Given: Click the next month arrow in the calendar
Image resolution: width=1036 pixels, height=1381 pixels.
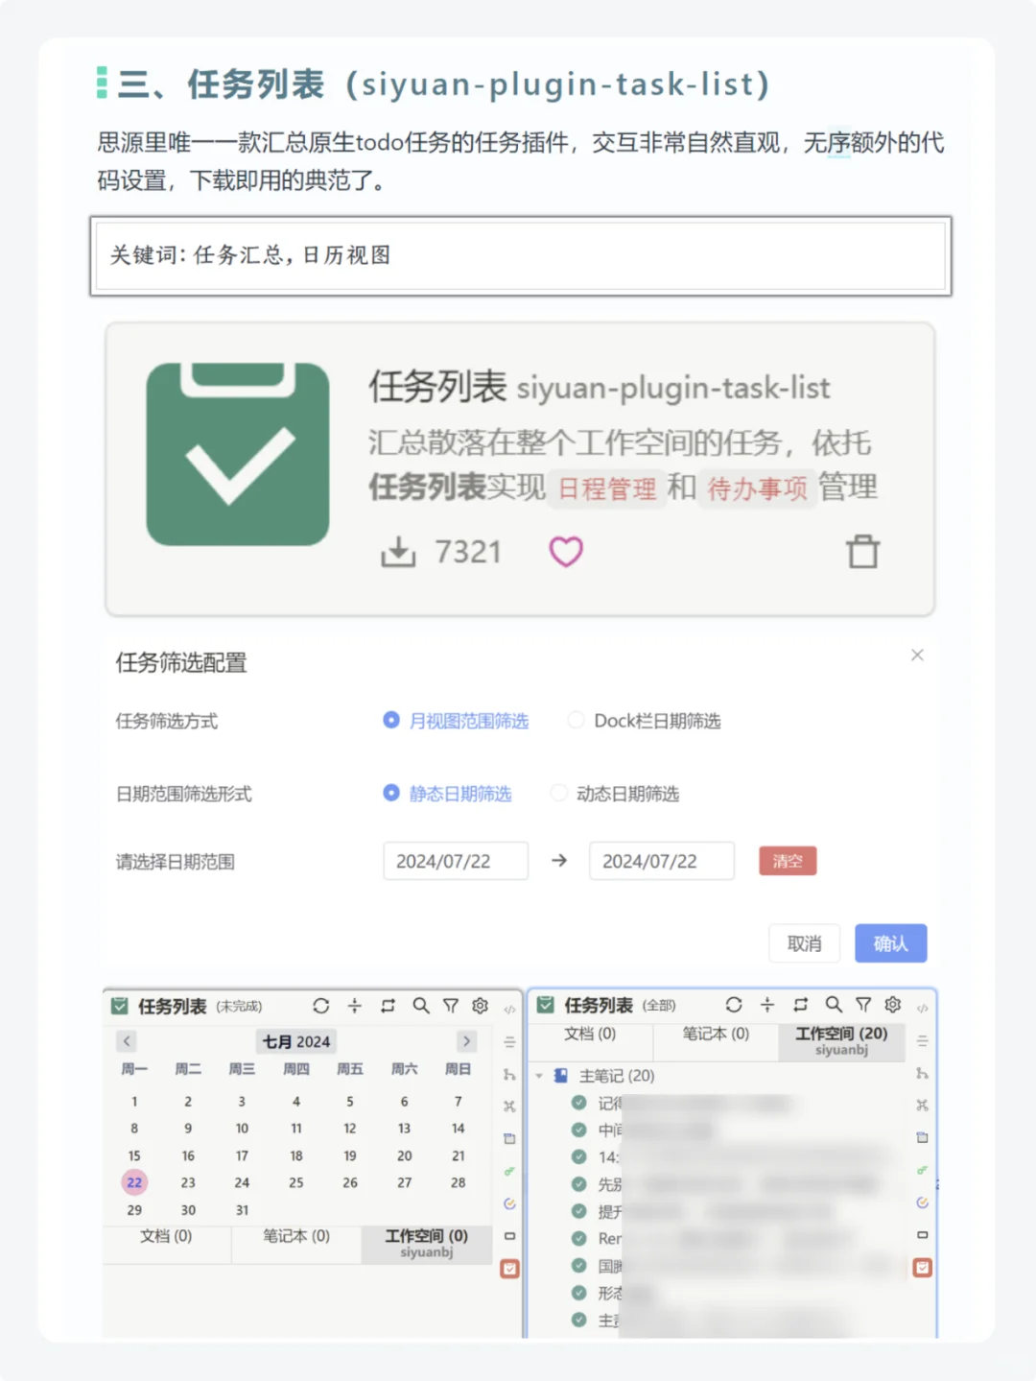Looking at the screenshot, I should pyautogui.click(x=467, y=1041).
